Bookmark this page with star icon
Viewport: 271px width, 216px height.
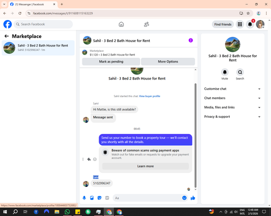tap(248, 13)
